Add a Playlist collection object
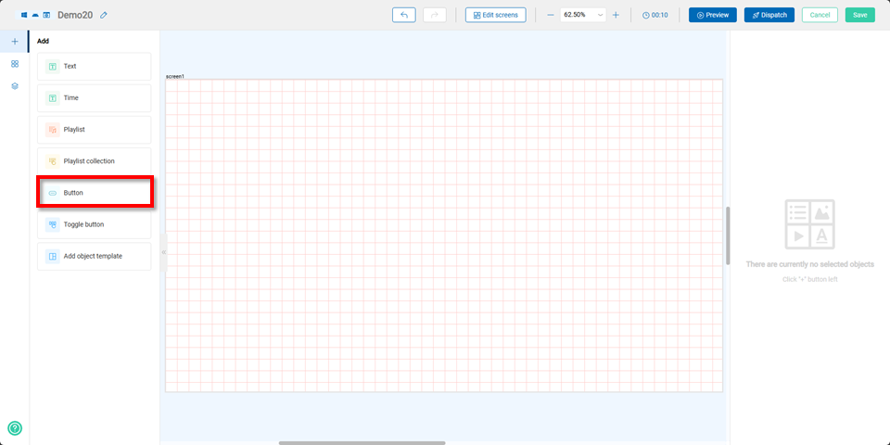Image resolution: width=890 pixels, height=445 pixels. (94, 161)
